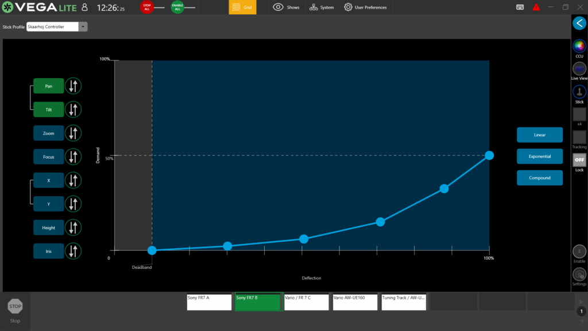Click the green Enable All button
588x331 pixels.
177,7
